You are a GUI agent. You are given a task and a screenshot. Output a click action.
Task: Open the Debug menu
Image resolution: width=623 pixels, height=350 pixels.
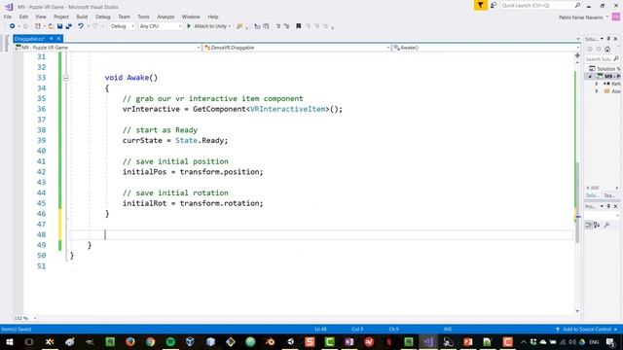click(x=102, y=17)
